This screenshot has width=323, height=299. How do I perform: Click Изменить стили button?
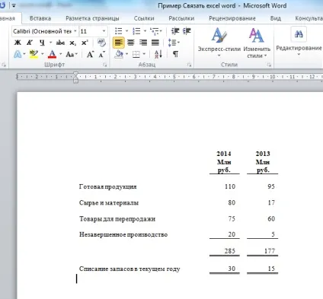tap(257, 43)
